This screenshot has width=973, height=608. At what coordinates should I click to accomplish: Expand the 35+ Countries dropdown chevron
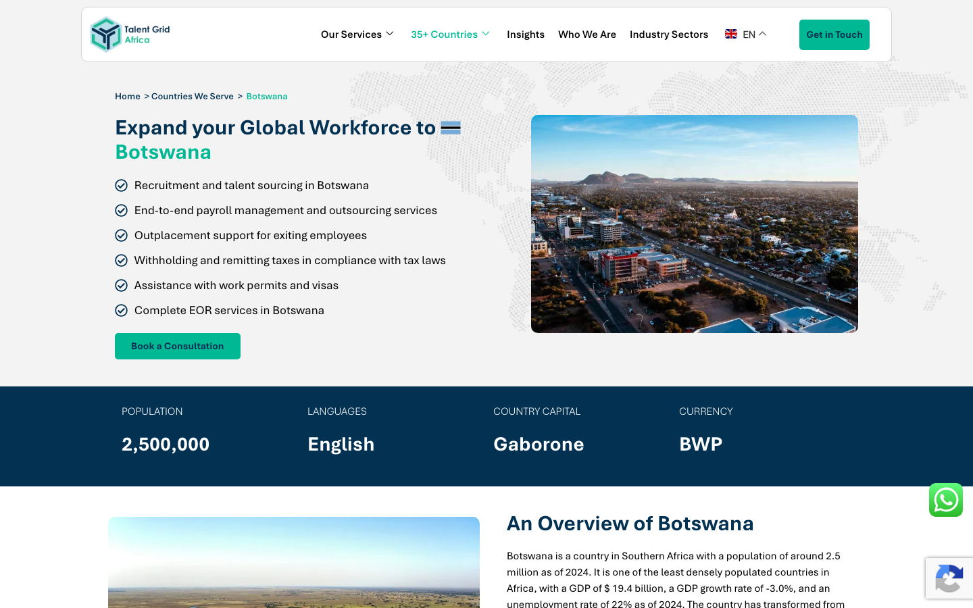(486, 34)
